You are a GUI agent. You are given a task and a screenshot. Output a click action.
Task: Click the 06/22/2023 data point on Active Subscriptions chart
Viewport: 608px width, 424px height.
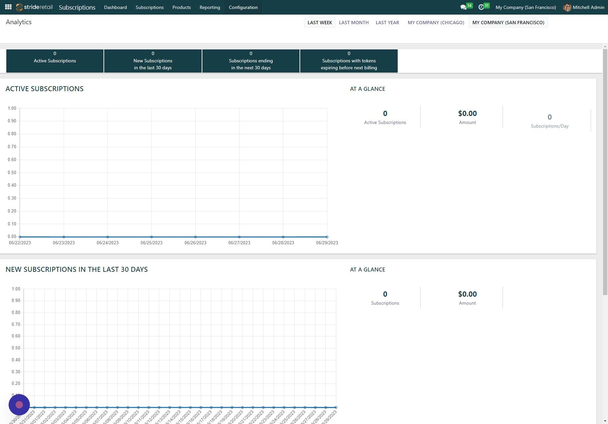coord(20,237)
